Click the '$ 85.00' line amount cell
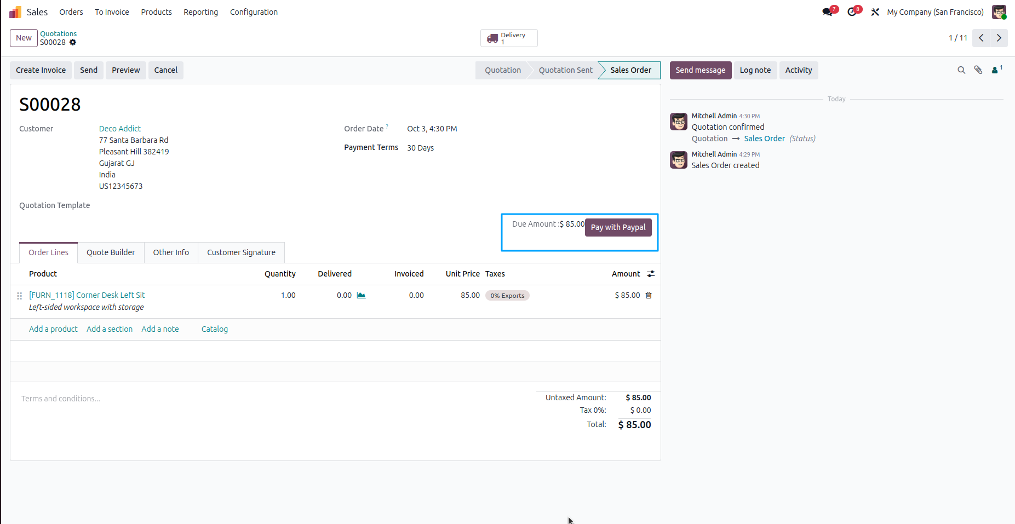The width and height of the screenshot is (1015, 524). [627, 295]
